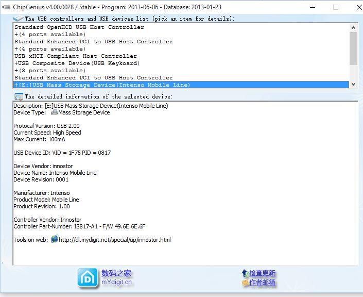Click the Manufacturer: Intenso line

pos(41,193)
